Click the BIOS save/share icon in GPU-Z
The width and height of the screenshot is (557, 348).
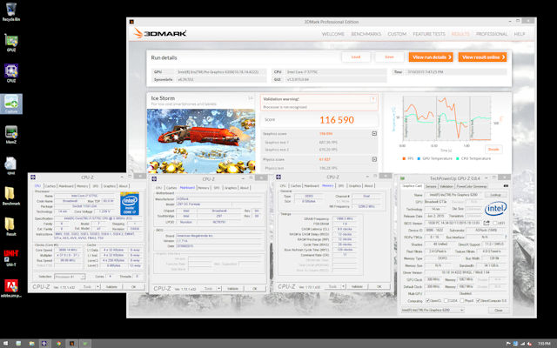point(487,223)
